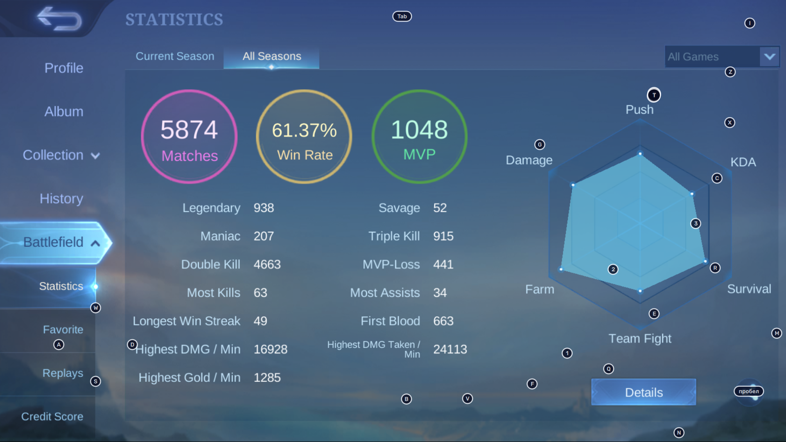The width and height of the screenshot is (786, 442).
Task: Click the Highest Gold / Min value 1285
Action: point(267,377)
